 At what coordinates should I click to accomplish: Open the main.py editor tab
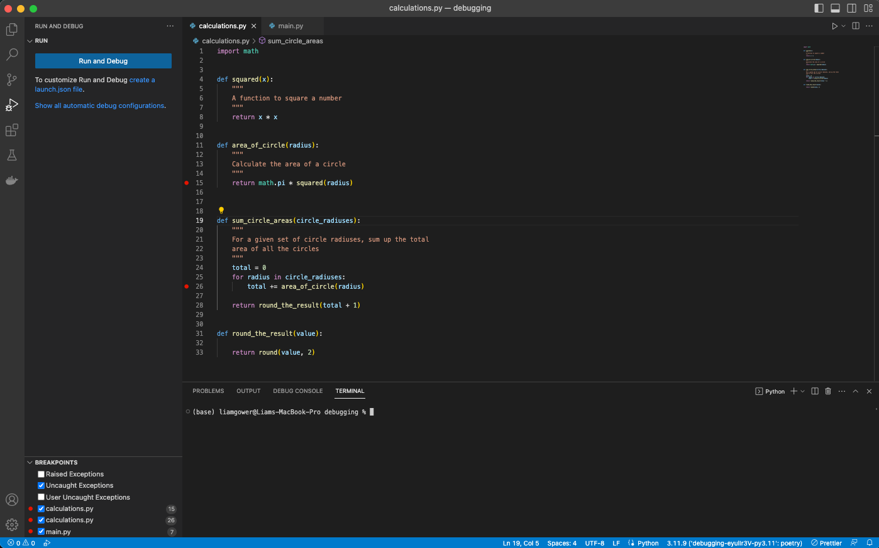[x=289, y=26]
